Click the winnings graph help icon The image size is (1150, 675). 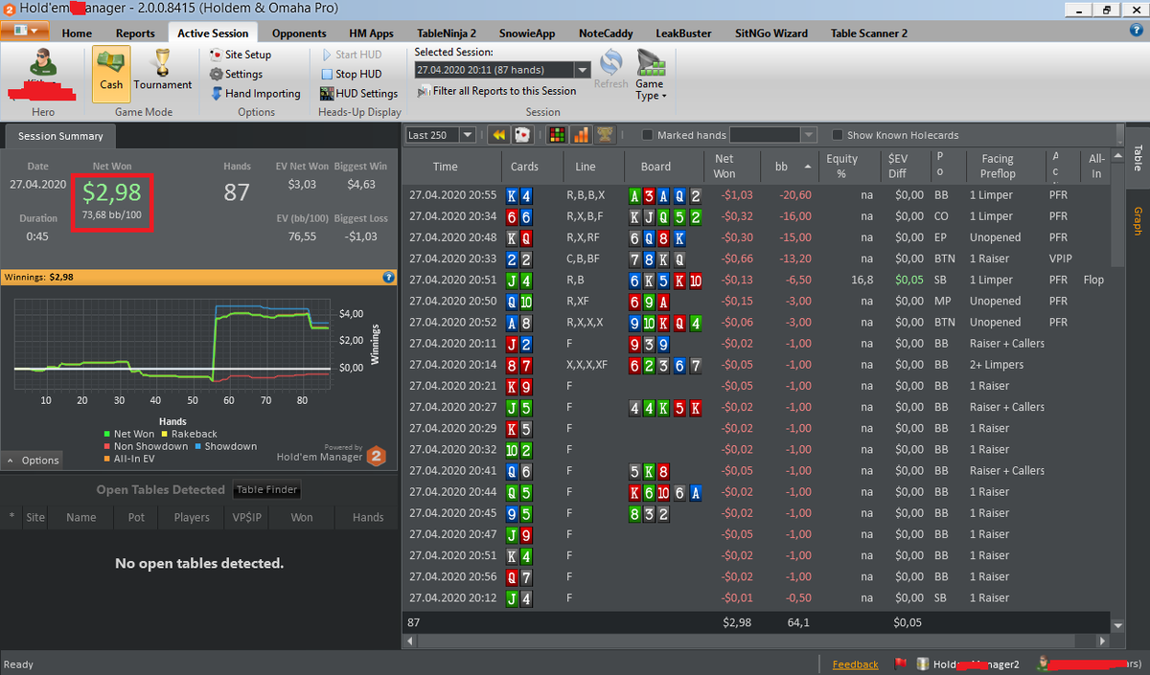[x=389, y=277]
